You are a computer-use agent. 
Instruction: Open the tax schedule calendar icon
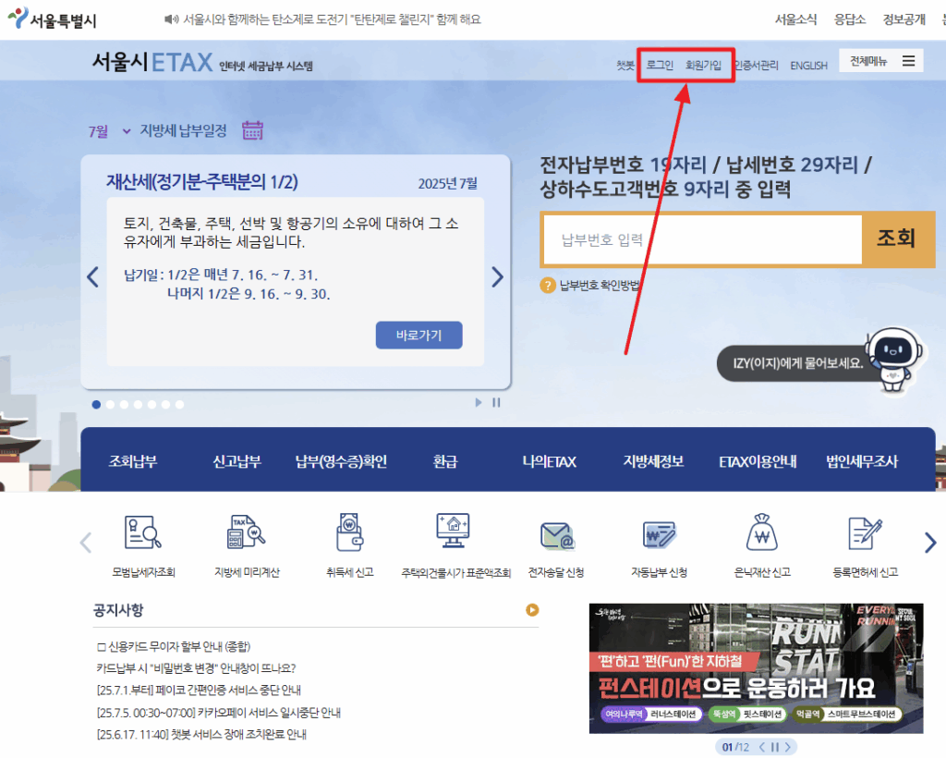point(253,129)
